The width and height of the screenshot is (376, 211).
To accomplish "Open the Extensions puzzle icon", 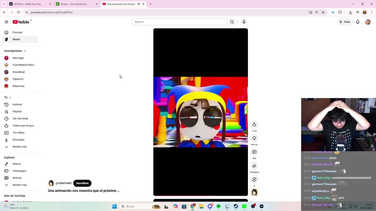I will pyautogui.click(x=340, y=12).
